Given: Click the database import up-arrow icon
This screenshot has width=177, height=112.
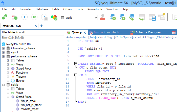Looking at the screenshot, I should tap(122, 17).
